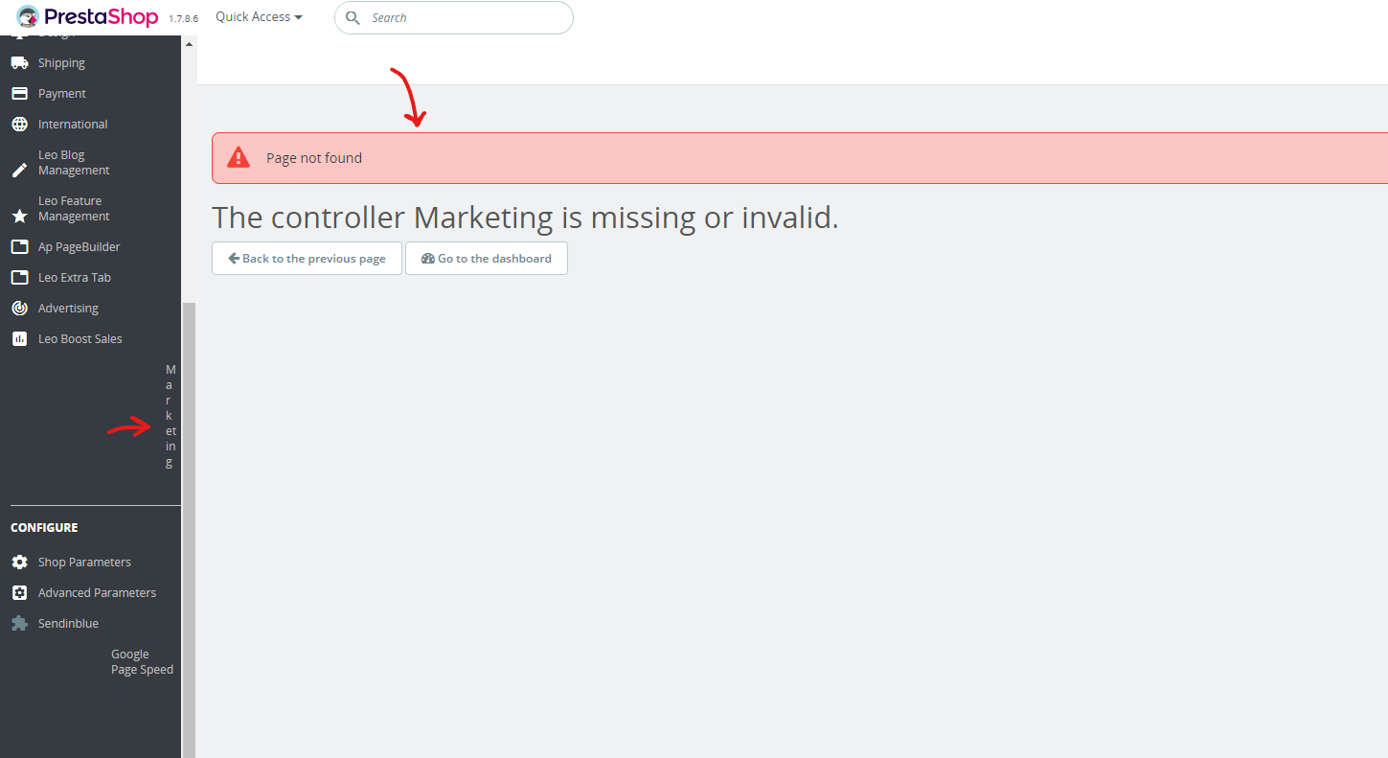Click the Advertising target icon
The image size is (1388, 758).
pyautogui.click(x=19, y=309)
